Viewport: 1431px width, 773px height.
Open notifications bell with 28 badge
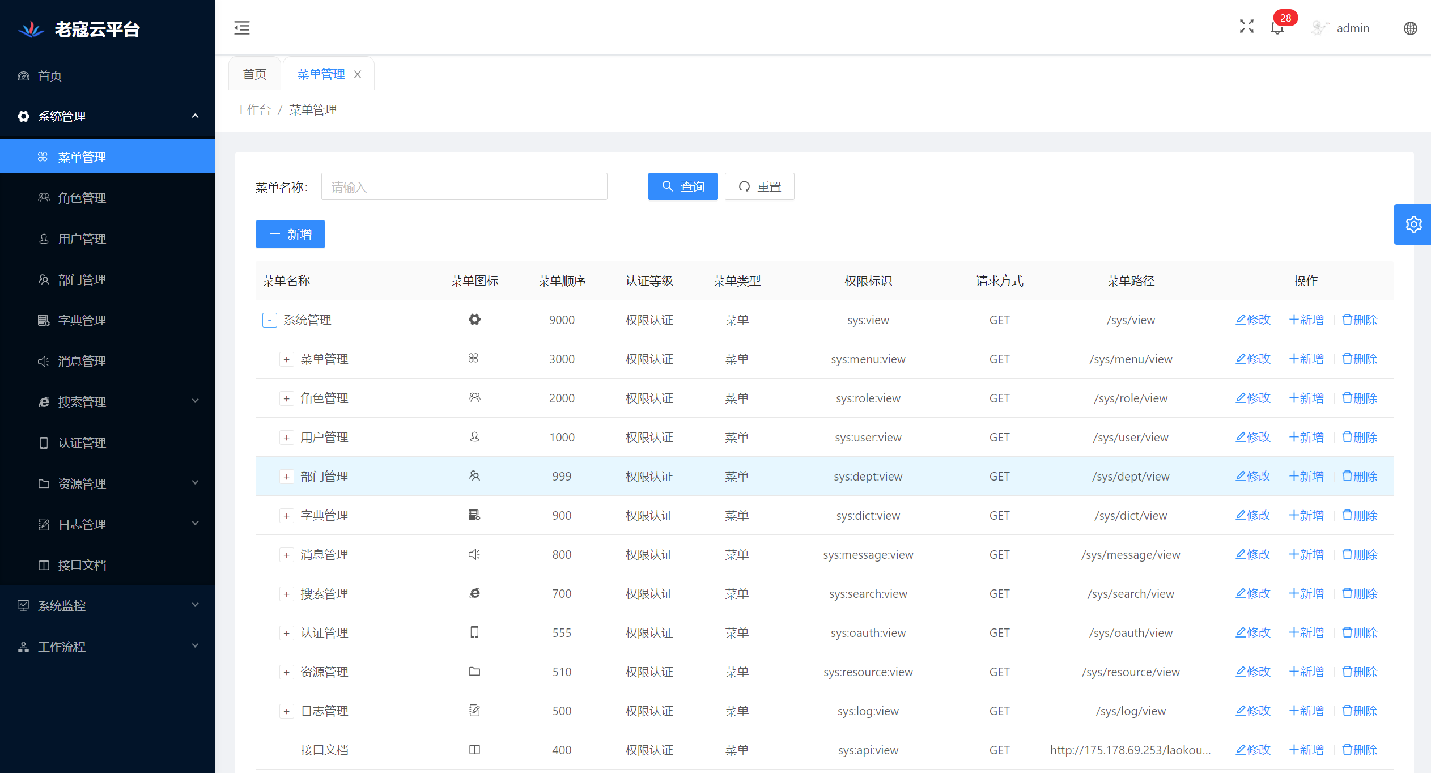tap(1277, 28)
